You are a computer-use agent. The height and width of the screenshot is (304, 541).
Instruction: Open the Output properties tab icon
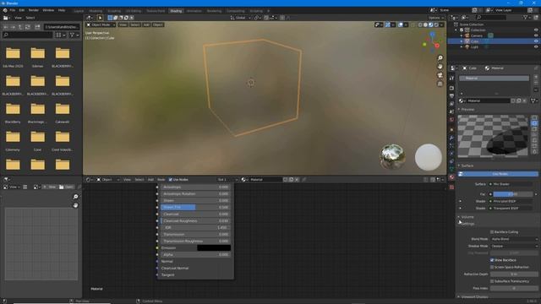(451, 95)
